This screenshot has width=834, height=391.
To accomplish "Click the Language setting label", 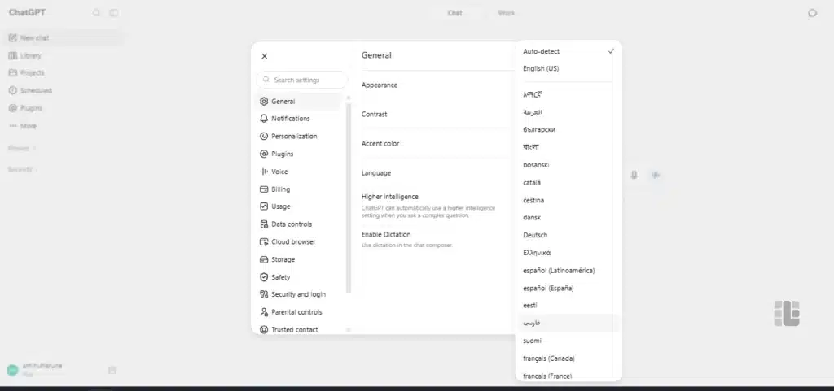I will [x=376, y=173].
